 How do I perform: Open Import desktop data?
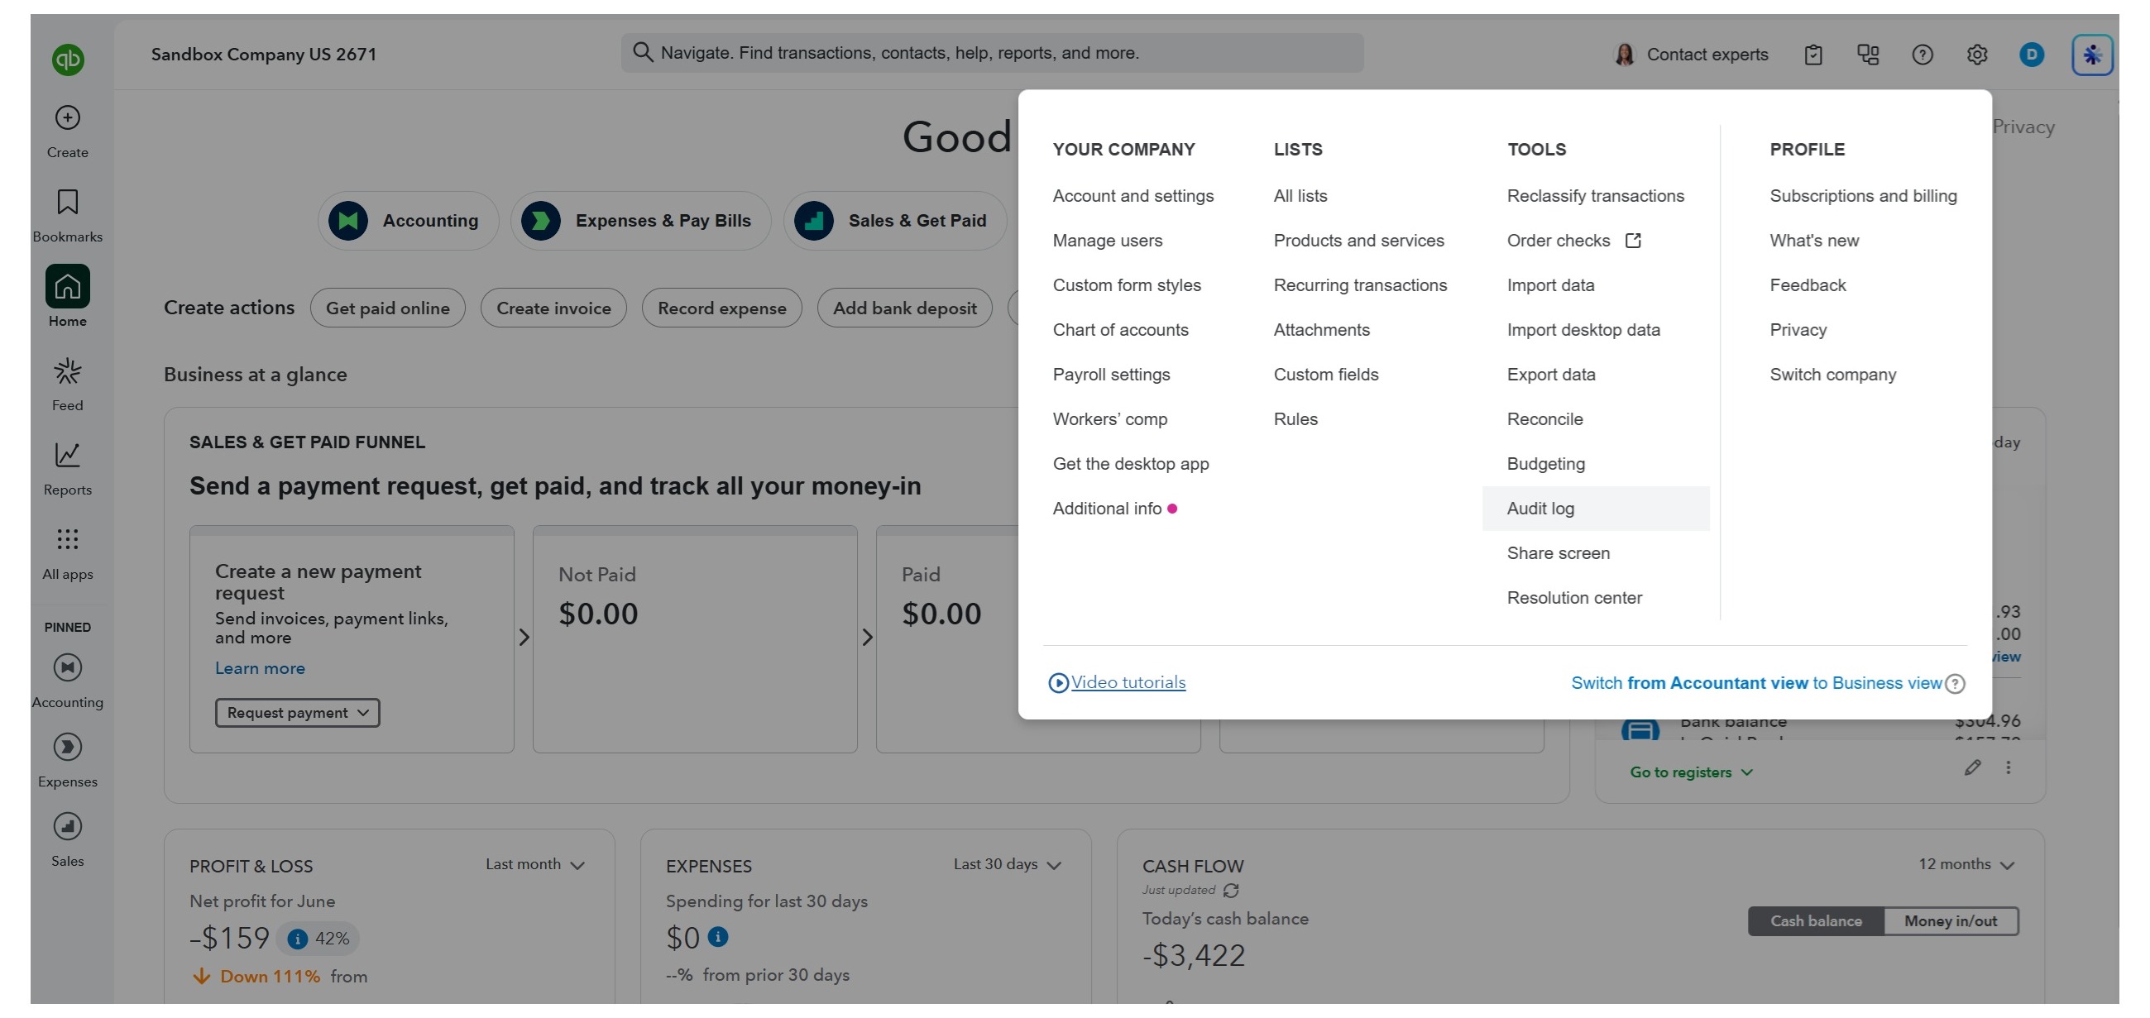tap(1583, 330)
